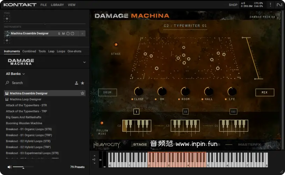Click the DRUM button
Image resolution: width=285 pixels, height=175 pixels.
(x=108, y=92)
